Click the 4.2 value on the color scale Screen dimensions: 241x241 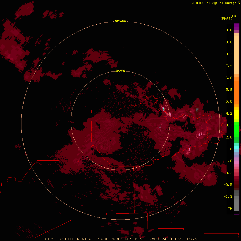pyautogui.click(x=229, y=114)
